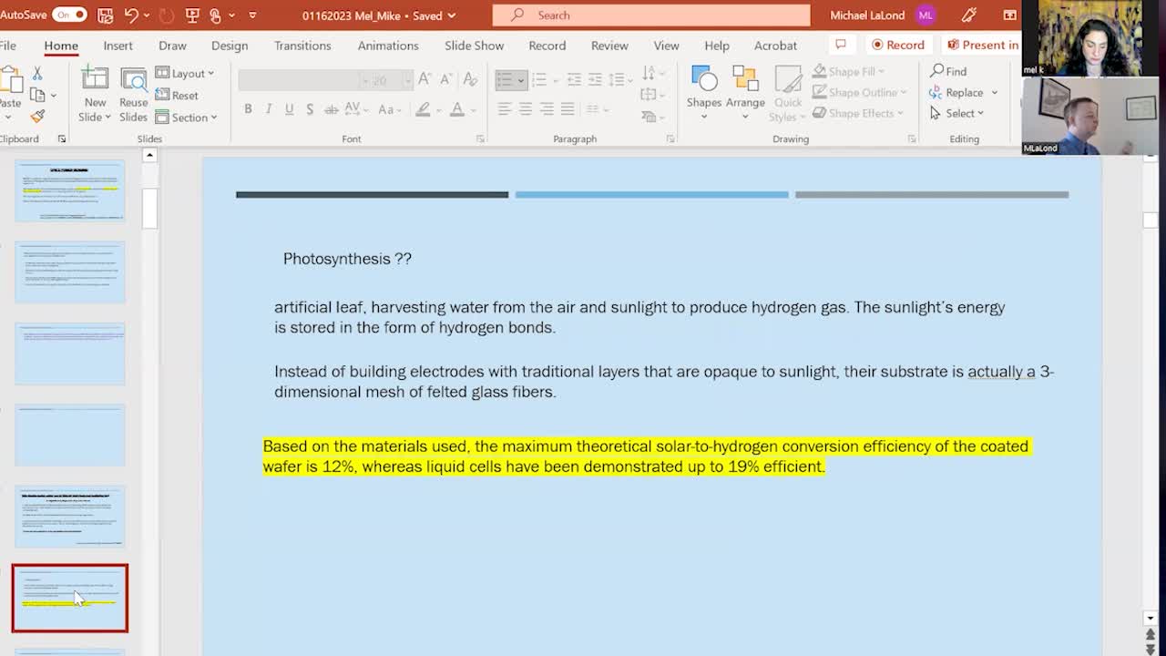
Task: Switch to the Insert tab
Action: [118, 46]
